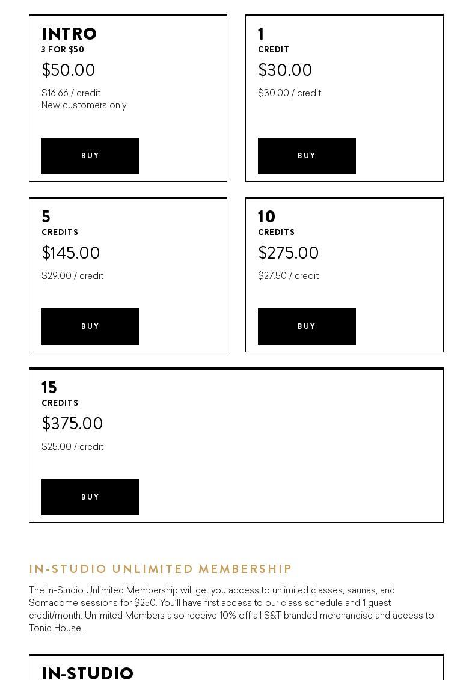Buy the 5 credits package

click(x=90, y=326)
